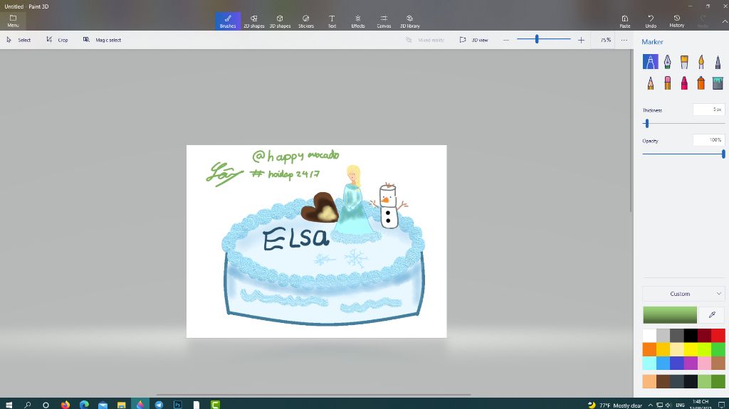Click the Opacity value field
The width and height of the screenshot is (729, 409).
(708, 140)
